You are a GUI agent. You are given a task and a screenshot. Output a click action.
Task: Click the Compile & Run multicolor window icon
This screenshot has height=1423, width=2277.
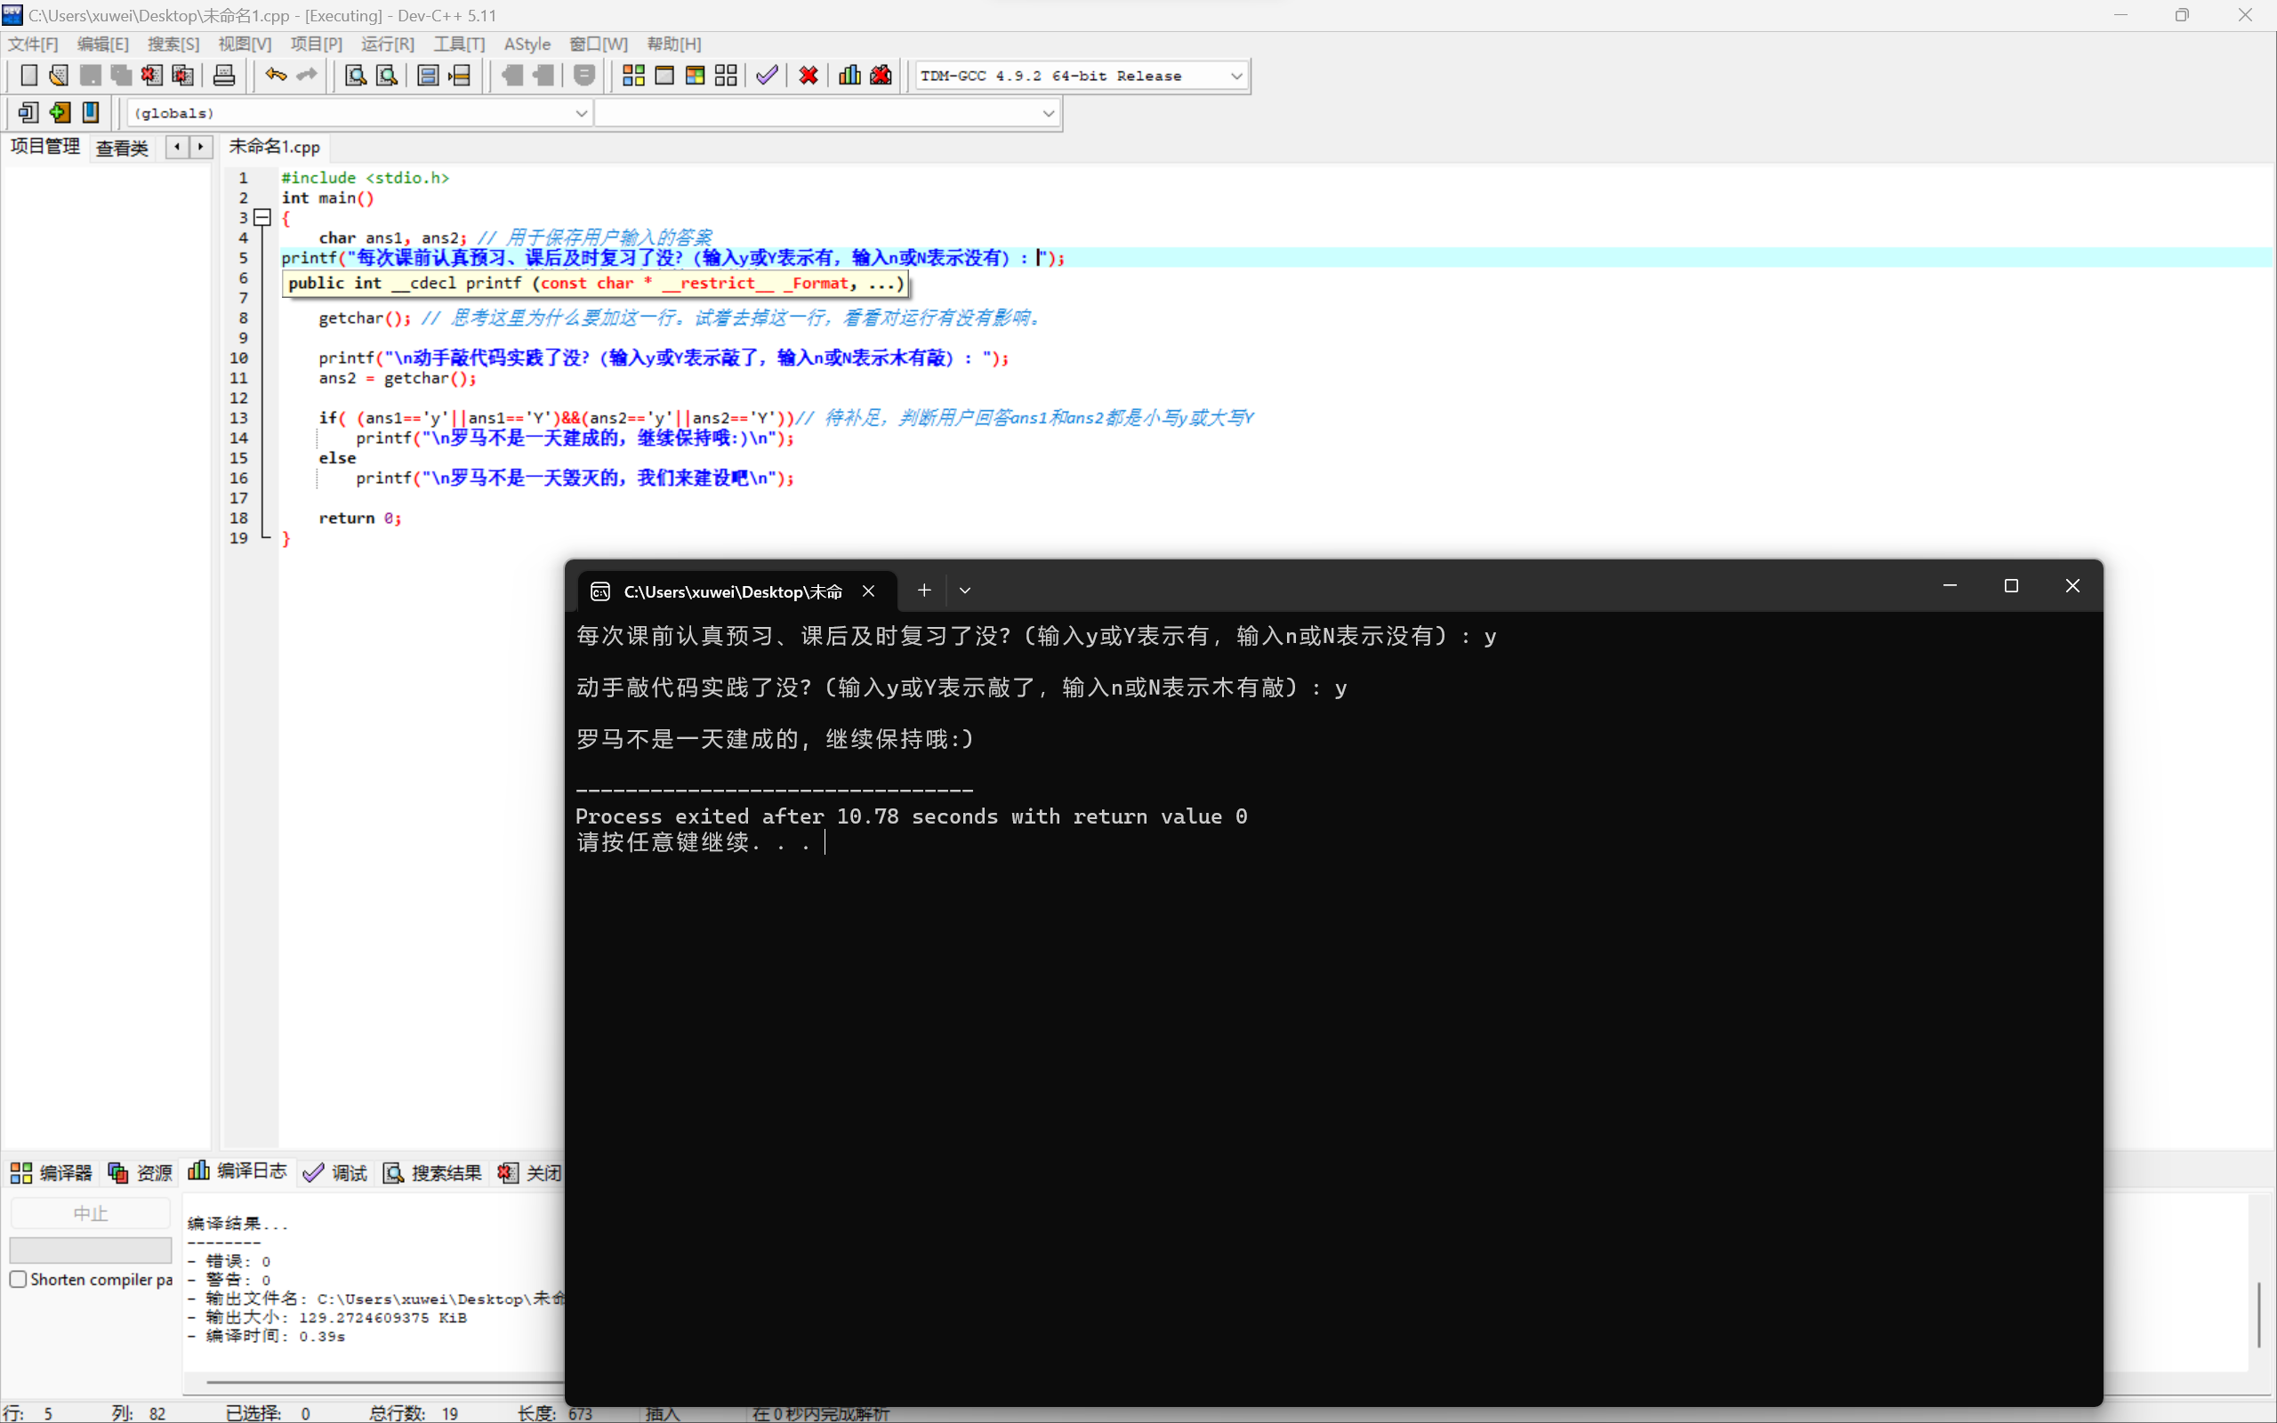(x=695, y=76)
